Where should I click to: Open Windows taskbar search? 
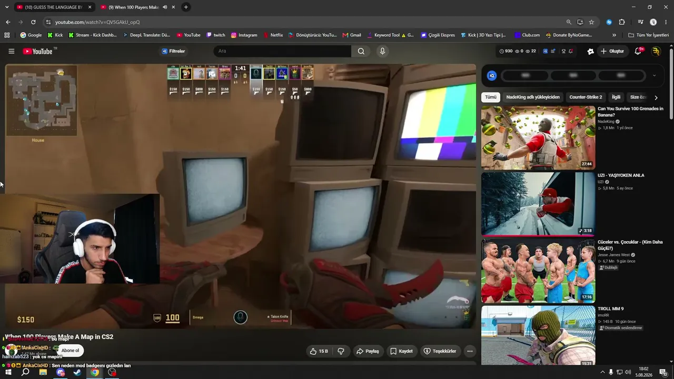pyautogui.click(x=25, y=372)
